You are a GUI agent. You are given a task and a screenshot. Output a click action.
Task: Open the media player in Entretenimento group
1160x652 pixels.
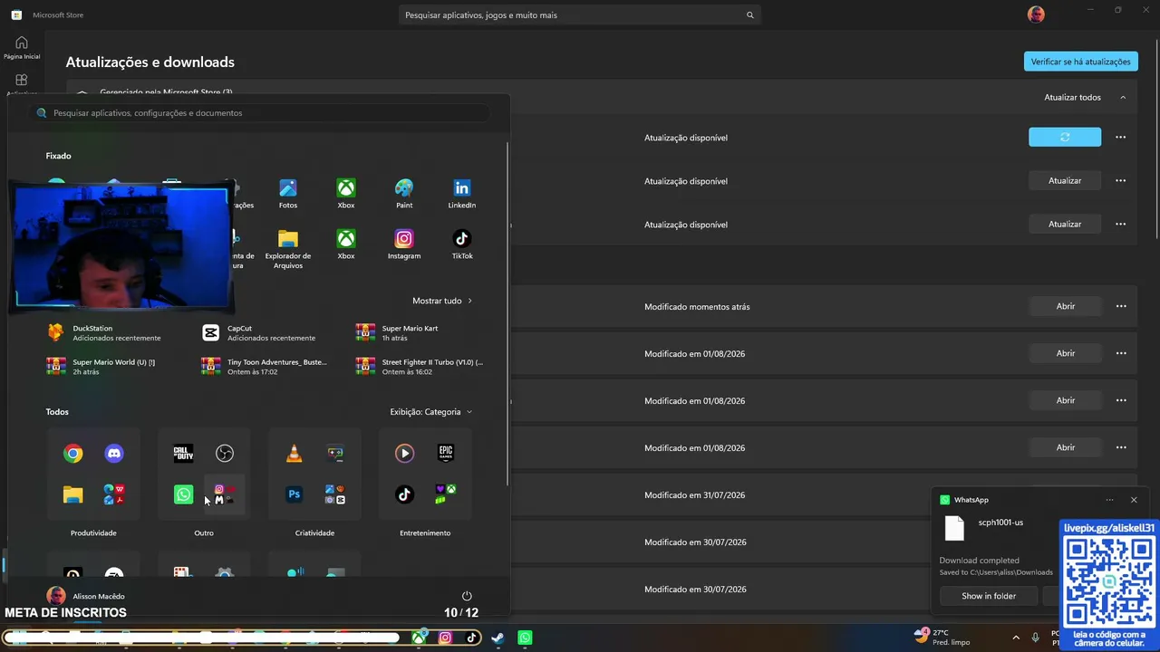pyautogui.click(x=405, y=453)
